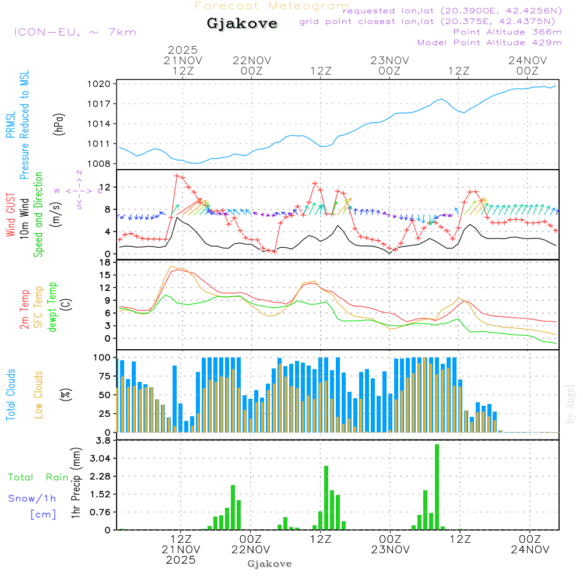
Task: Click the green Total Rain legend label
Action: tap(38, 477)
